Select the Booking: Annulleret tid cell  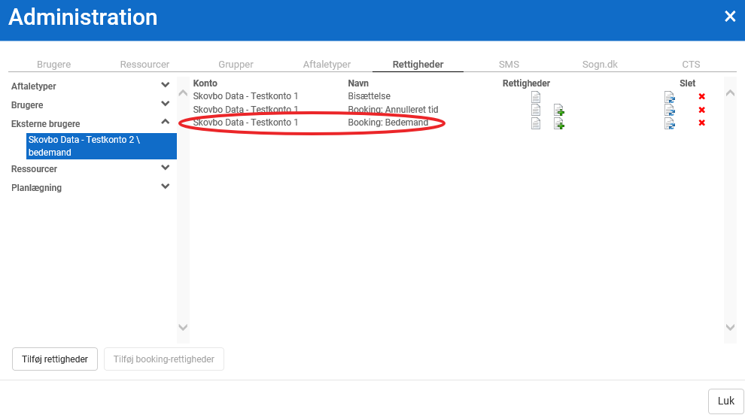pos(393,110)
